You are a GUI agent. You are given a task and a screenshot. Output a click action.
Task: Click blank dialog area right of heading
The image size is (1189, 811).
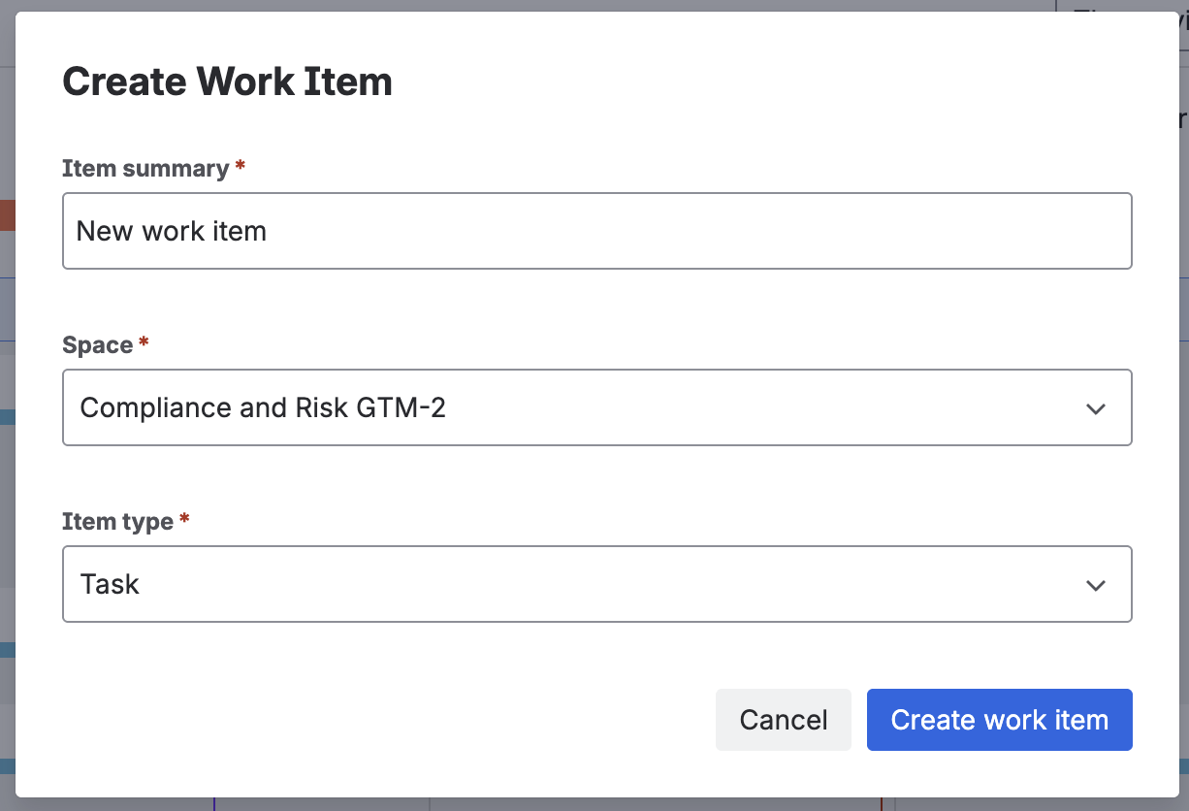click(x=776, y=81)
